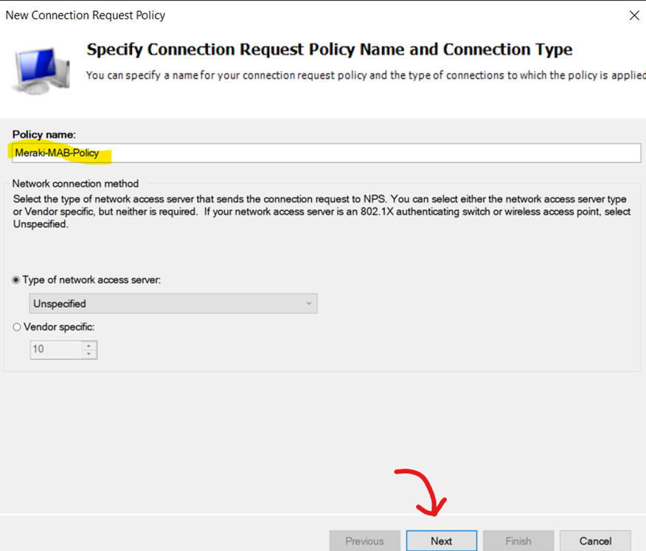Screen dimensions: 646x551
Task: Click the Policy name text field
Action: [326, 153]
